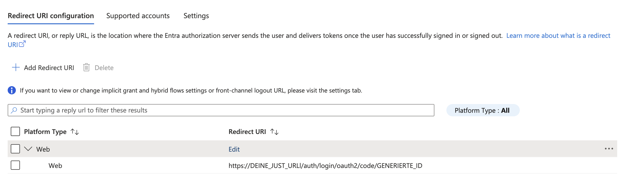This screenshot has height=181, width=631.
Task: Sort by Redirect URI arrows icon
Action: coord(274,132)
